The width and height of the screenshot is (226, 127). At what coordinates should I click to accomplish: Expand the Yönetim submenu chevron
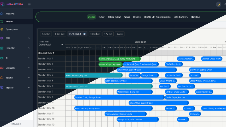[x=29, y=78]
